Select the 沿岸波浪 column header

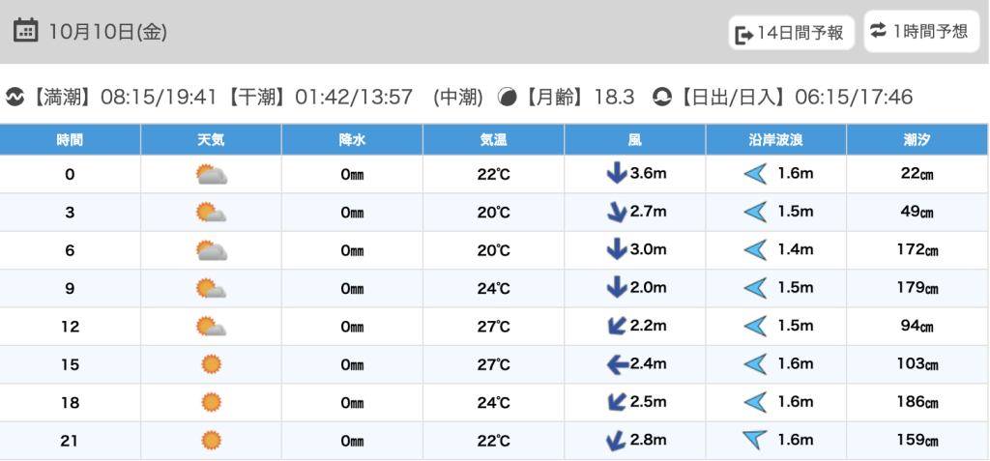[776, 140]
